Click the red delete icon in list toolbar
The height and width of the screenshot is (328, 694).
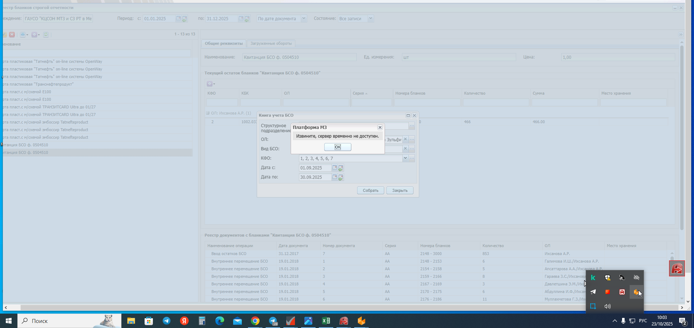click(12, 35)
